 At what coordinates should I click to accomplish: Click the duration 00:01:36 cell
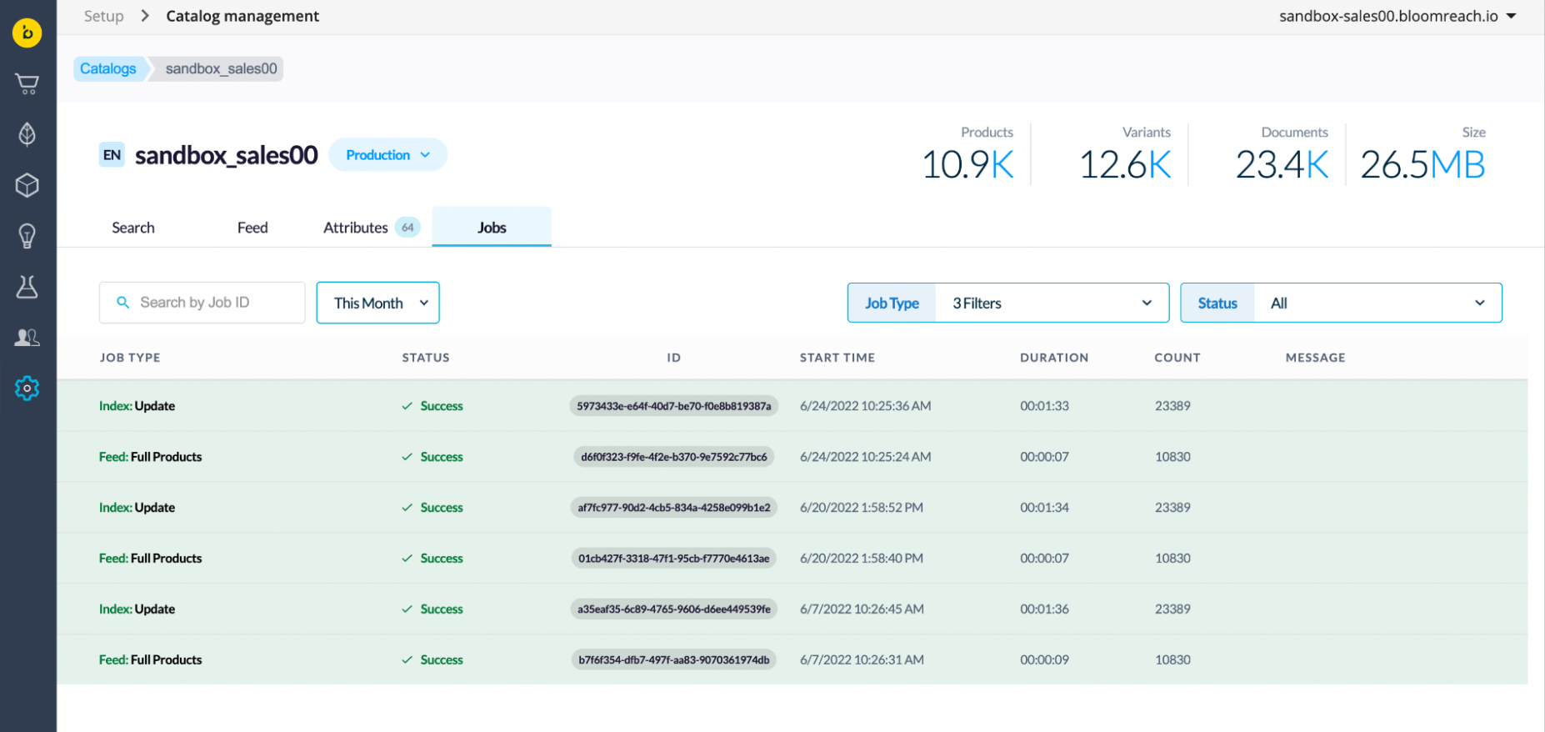click(1044, 609)
